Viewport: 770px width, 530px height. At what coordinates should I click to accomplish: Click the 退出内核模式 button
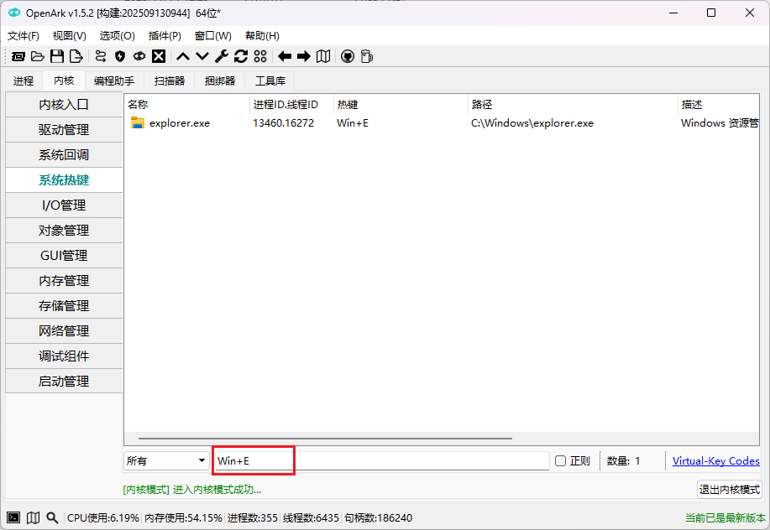point(729,489)
